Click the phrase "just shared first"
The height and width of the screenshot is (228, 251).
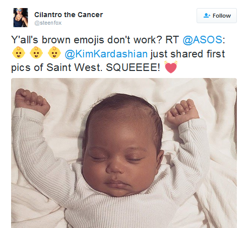187,54
